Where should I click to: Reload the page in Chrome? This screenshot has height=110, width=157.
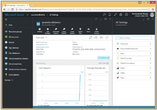(x=12, y=9)
